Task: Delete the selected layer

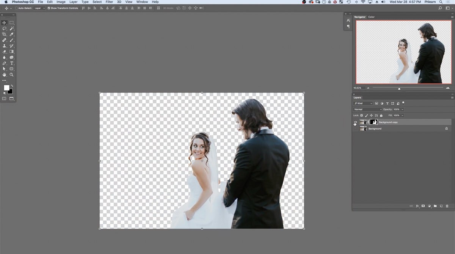Action: pos(447,206)
